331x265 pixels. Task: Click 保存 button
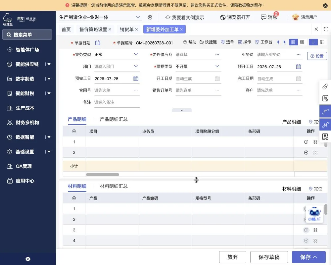pyautogui.click(x=308, y=257)
